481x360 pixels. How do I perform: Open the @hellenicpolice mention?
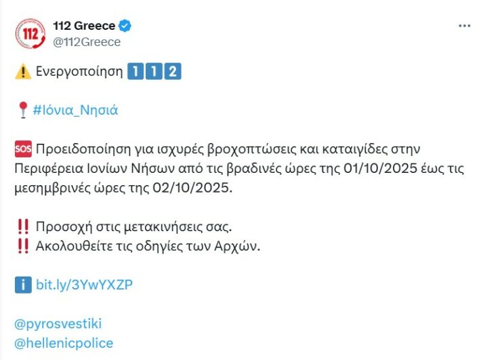(x=64, y=343)
